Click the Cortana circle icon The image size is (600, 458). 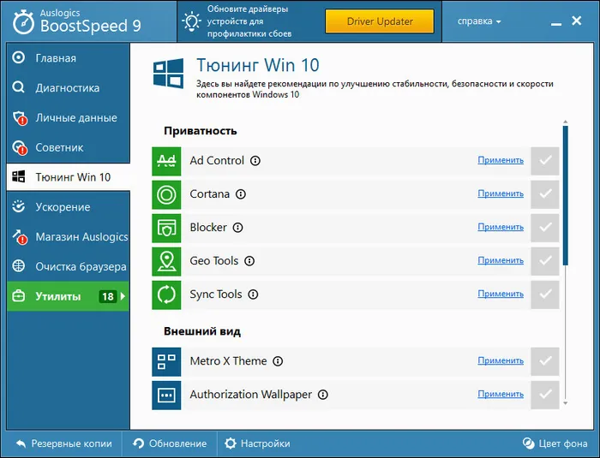tap(166, 194)
